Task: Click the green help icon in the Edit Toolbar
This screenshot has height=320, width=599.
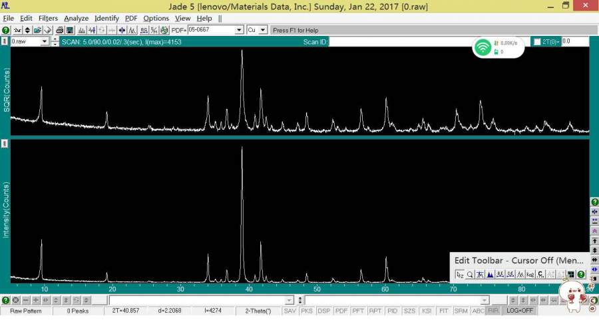Action: tap(581, 275)
